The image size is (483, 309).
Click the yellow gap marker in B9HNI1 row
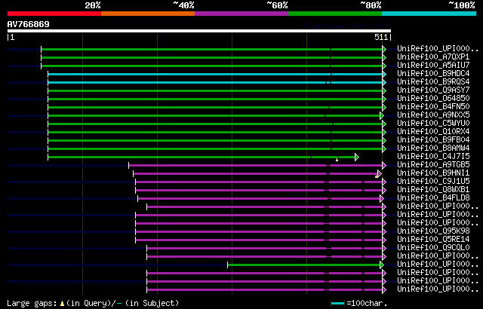click(x=377, y=176)
